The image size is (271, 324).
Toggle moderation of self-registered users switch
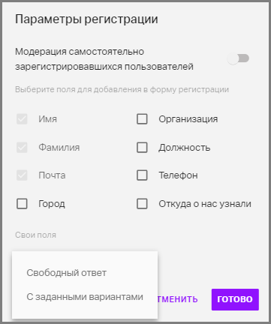tap(238, 58)
